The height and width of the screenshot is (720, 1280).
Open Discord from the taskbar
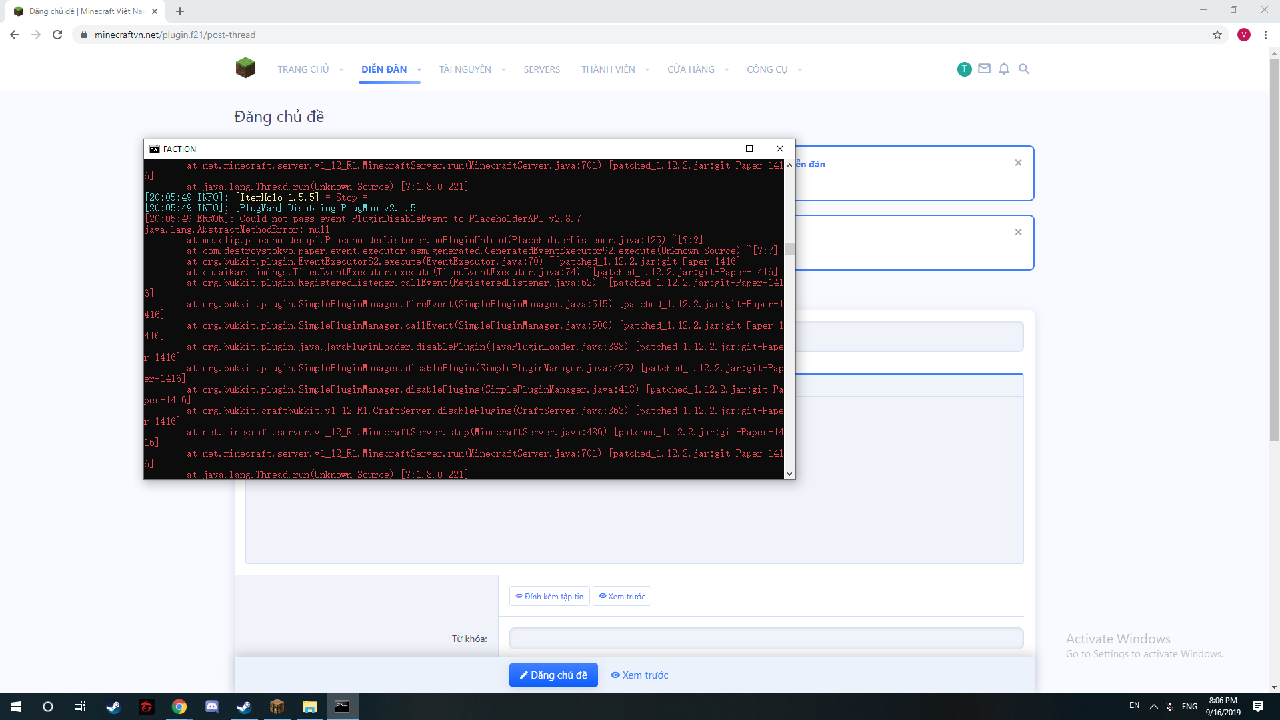(212, 707)
